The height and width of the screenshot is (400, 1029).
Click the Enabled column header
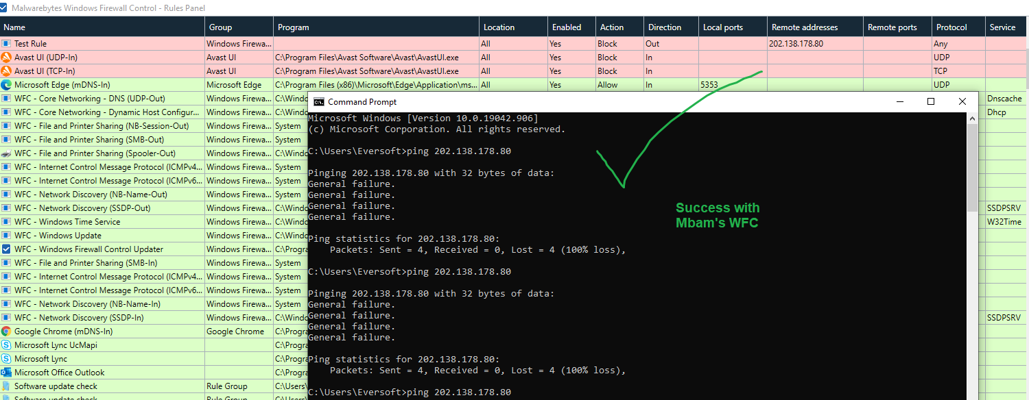coord(571,27)
